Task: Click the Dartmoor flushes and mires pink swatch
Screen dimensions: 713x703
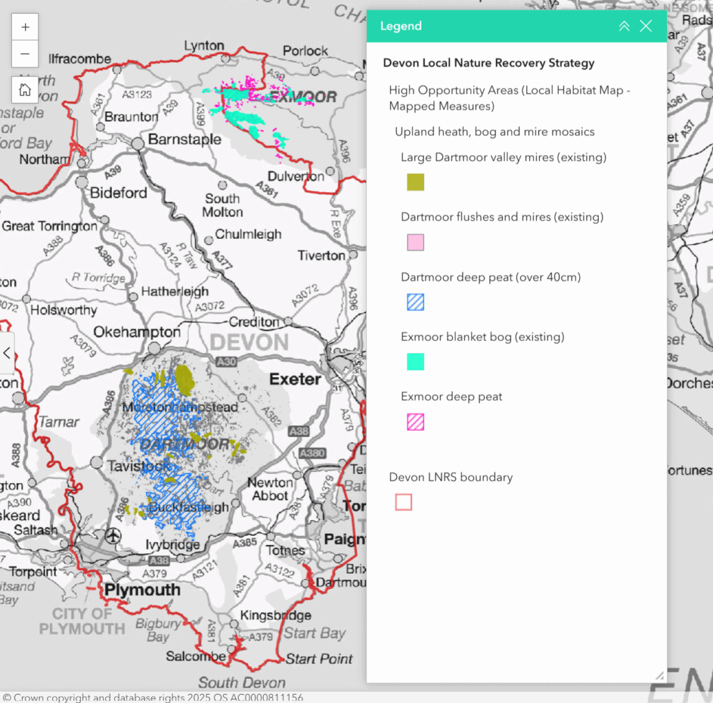Action: coord(416,242)
